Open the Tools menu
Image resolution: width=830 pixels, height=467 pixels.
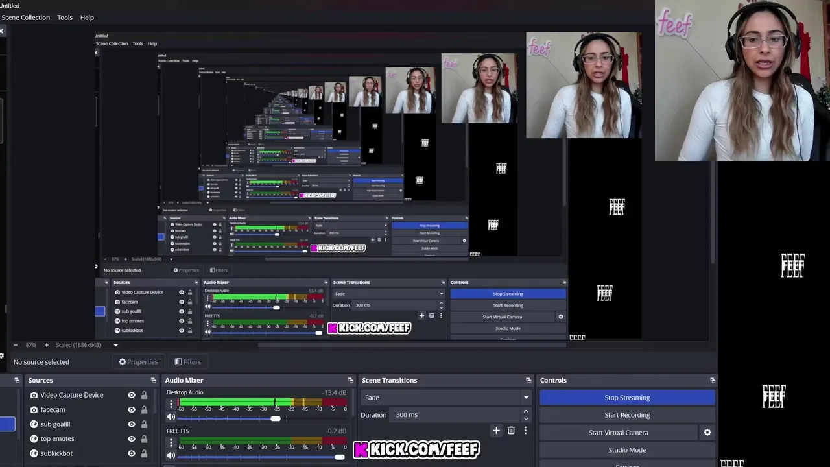pyautogui.click(x=65, y=18)
